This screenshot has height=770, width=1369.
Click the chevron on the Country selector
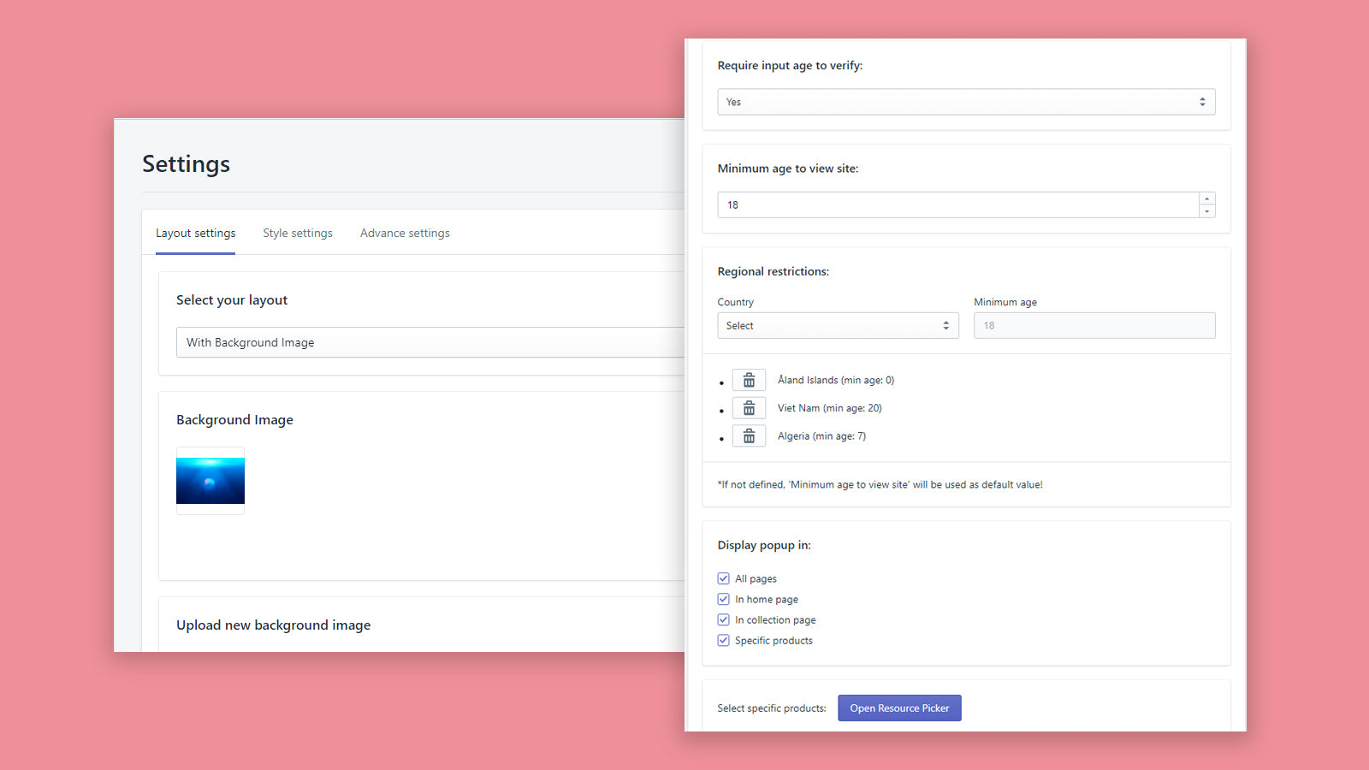[945, 325]
